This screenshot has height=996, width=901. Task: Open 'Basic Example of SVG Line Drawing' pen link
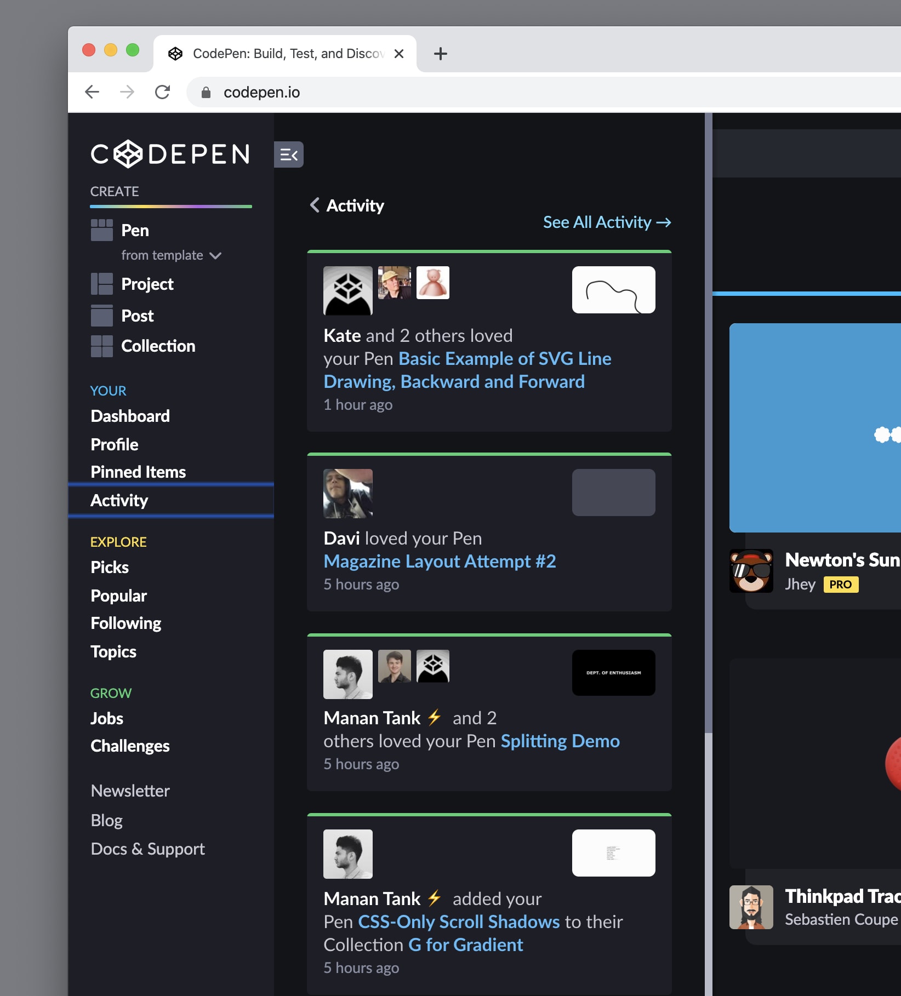467,370
